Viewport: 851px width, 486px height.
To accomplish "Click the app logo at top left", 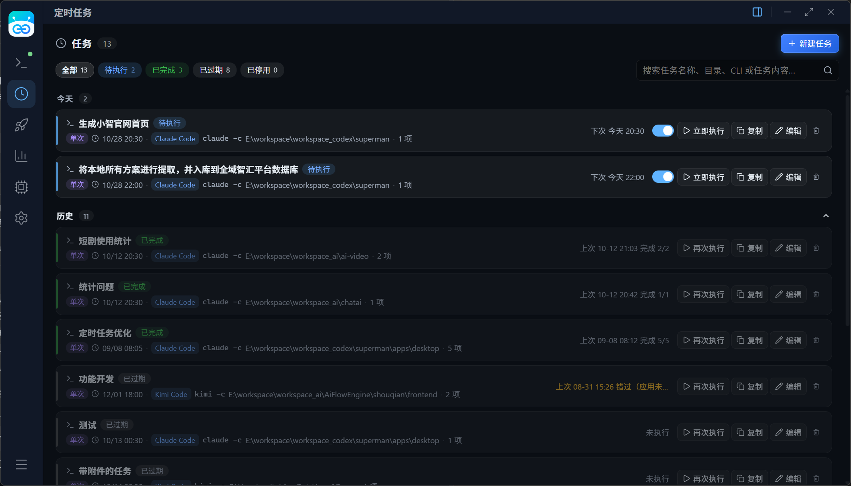I will coord(21,24).
